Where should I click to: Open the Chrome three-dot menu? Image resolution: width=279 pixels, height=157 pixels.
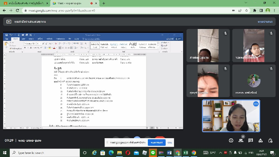[x=274, y=10]
